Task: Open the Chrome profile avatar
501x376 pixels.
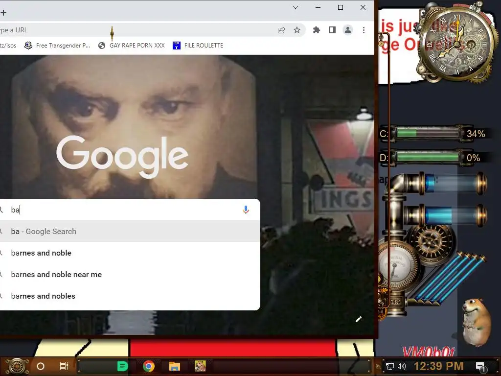Action: coord(348,30)
